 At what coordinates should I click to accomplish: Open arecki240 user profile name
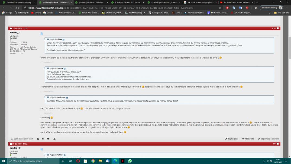pyautogui.click(x=15, y=148)
